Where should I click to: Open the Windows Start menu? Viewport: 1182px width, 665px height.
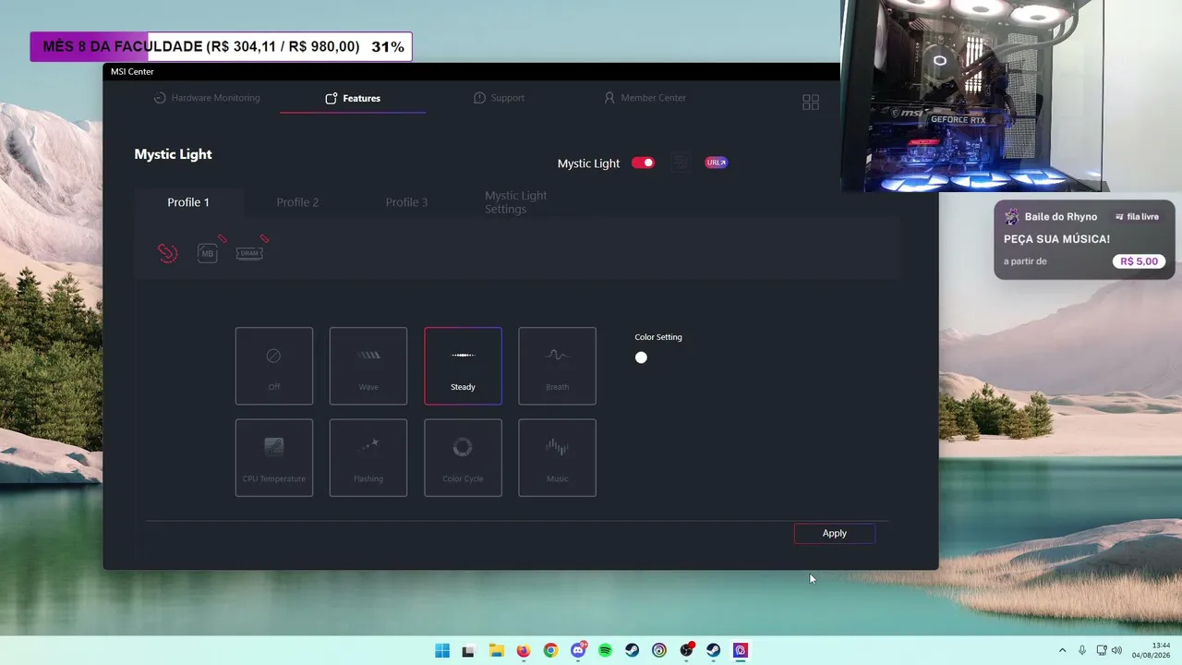tap(442, 650)
